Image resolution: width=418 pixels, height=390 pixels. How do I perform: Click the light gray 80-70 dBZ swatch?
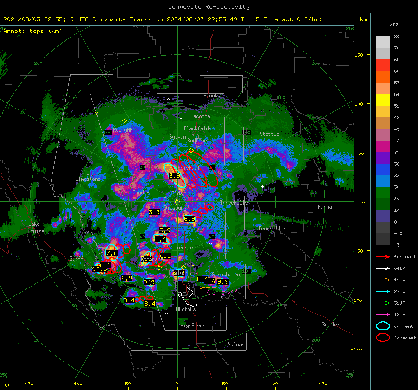click(x=383, y=42)
